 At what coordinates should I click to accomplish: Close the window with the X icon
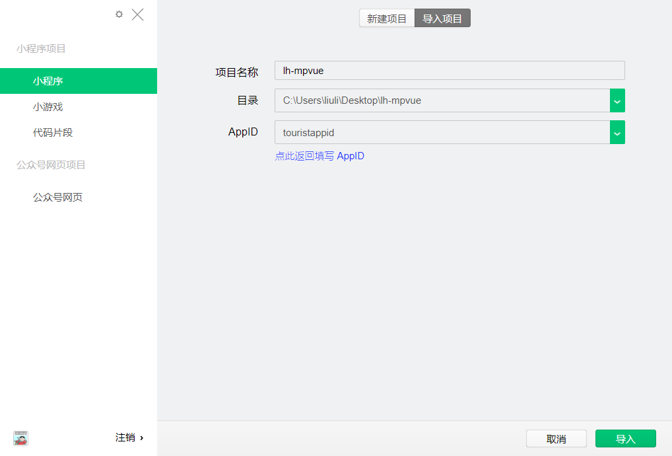click(x=137, y=14)
